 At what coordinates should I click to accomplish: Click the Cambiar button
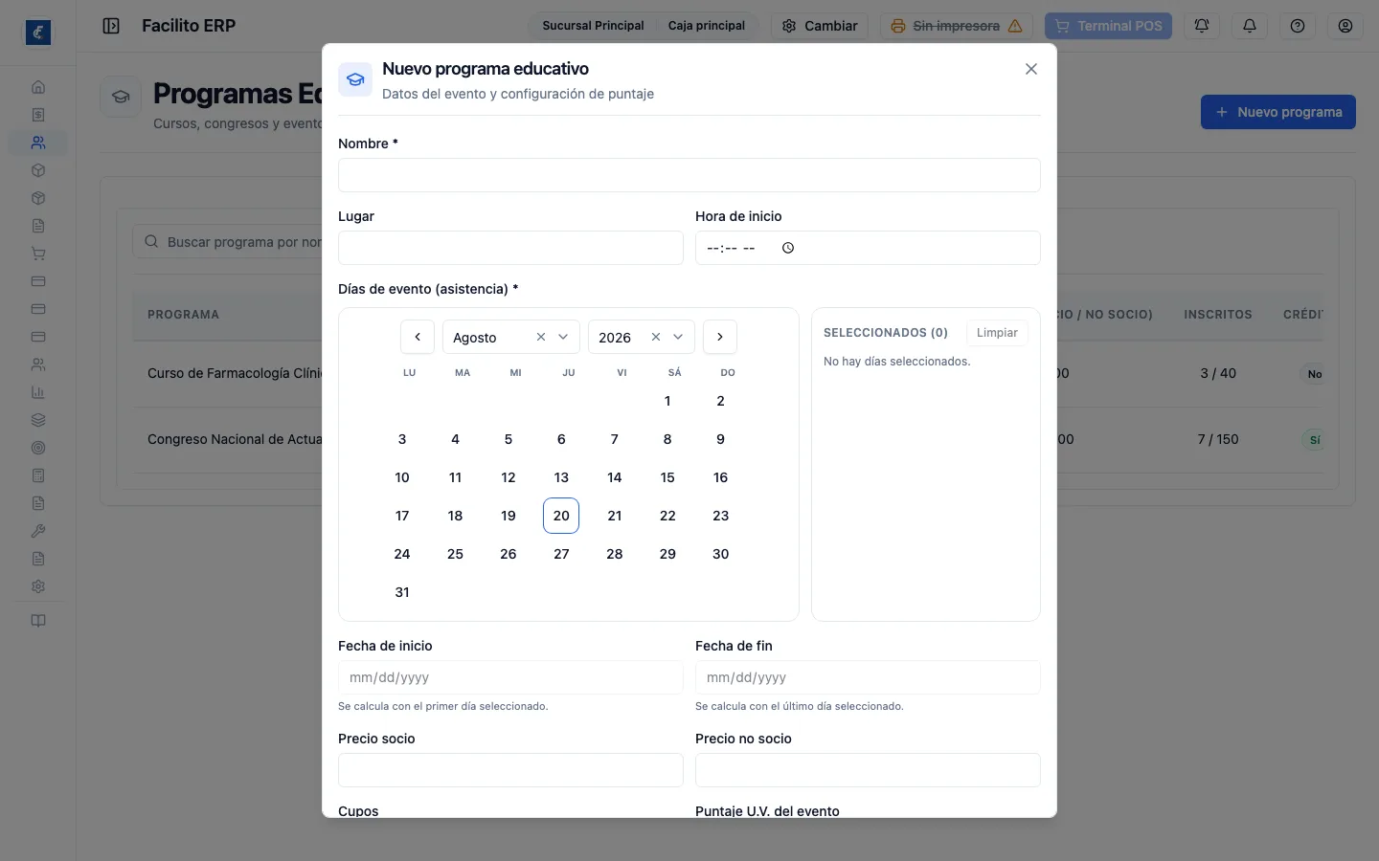point(820,26)
